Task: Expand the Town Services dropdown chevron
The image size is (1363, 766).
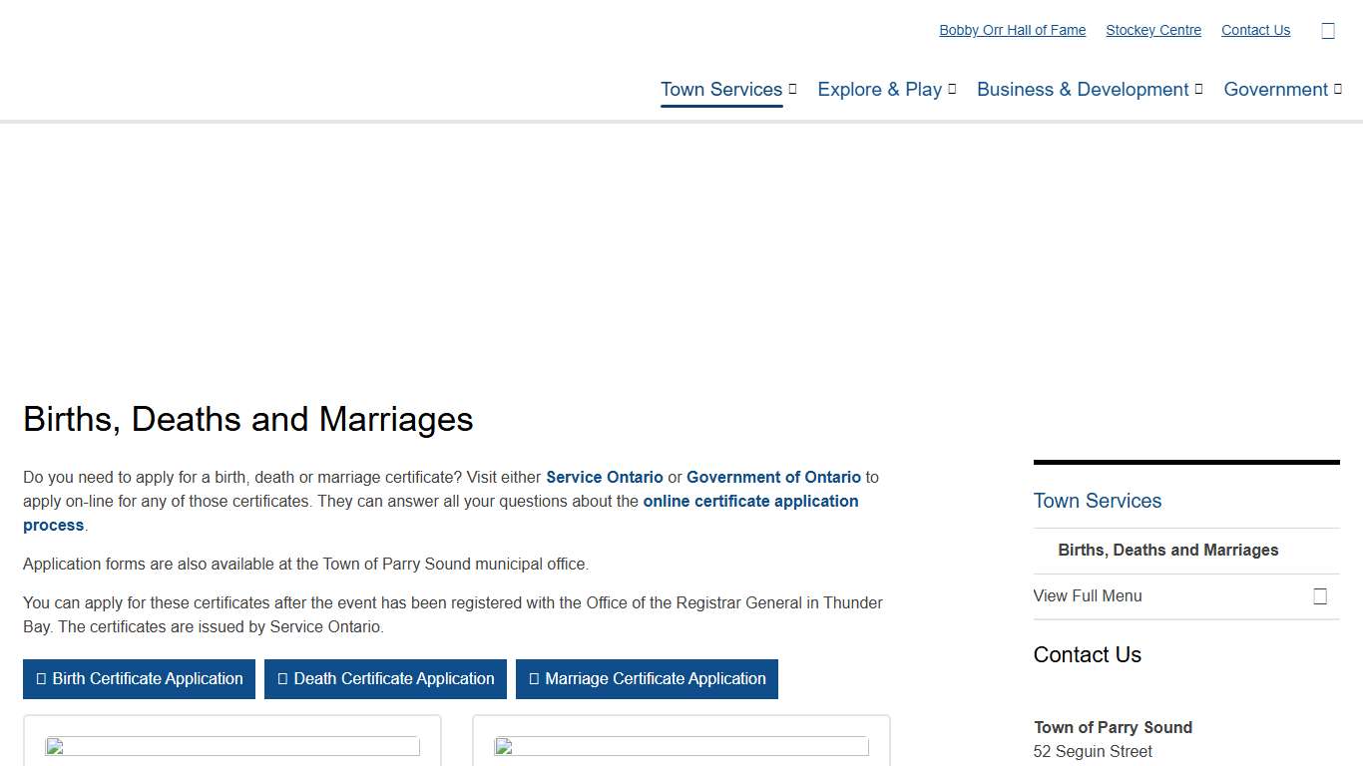Action: (791, 89)
